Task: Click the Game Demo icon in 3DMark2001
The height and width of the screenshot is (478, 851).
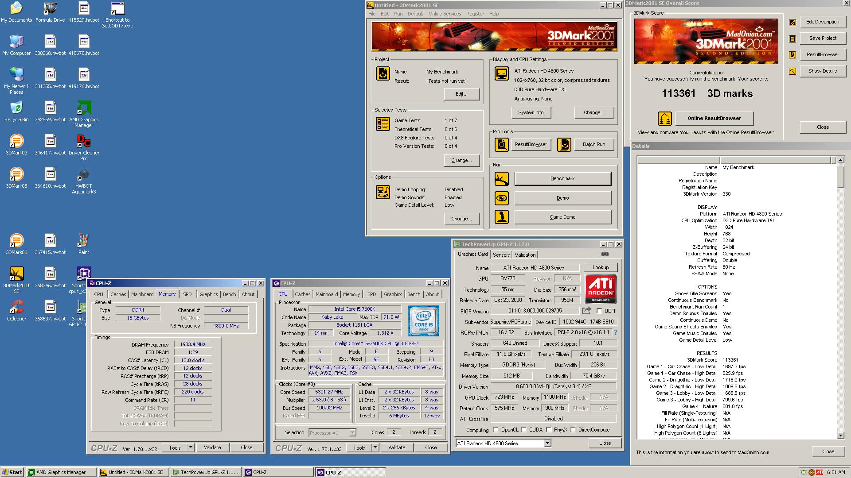Action: point(502,217)
